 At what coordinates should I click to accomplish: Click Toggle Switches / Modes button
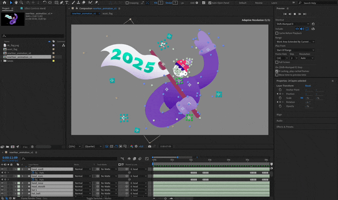(99, 198)
